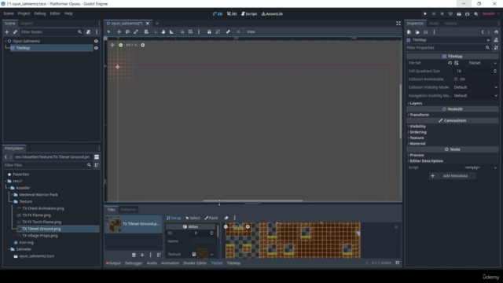This screenshot has height=283, width=503.
Task: Add a new tileset atlas source
Action: [x=142, y=255]
